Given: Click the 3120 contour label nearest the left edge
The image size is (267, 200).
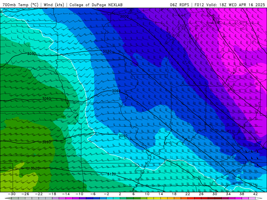Looking at the screenshot, I should coord(35,168).
